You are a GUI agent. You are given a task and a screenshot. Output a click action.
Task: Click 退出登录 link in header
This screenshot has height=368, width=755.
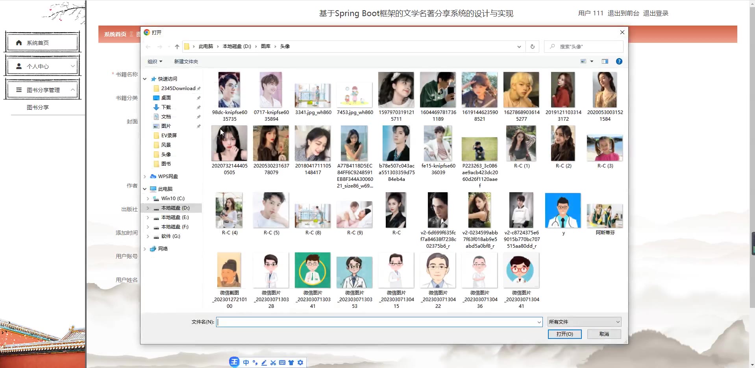tap(656, 13)
